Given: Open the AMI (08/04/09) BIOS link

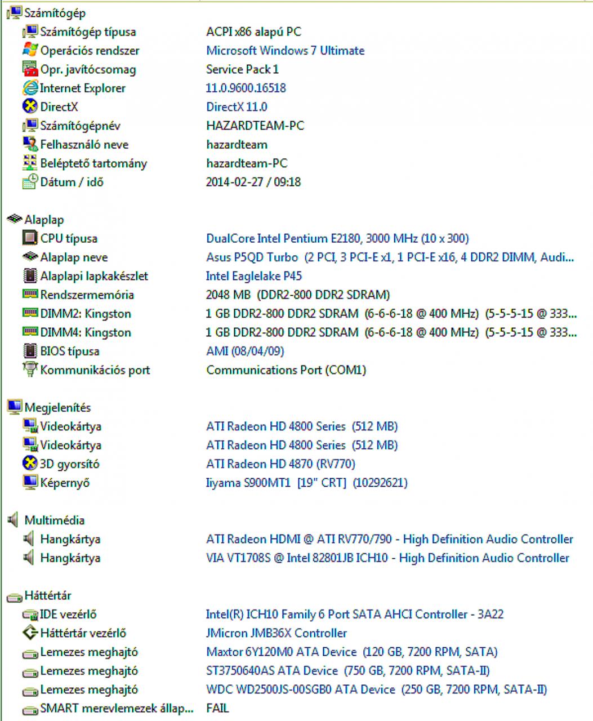Looking at the screenshot, I should click(245, 351).
